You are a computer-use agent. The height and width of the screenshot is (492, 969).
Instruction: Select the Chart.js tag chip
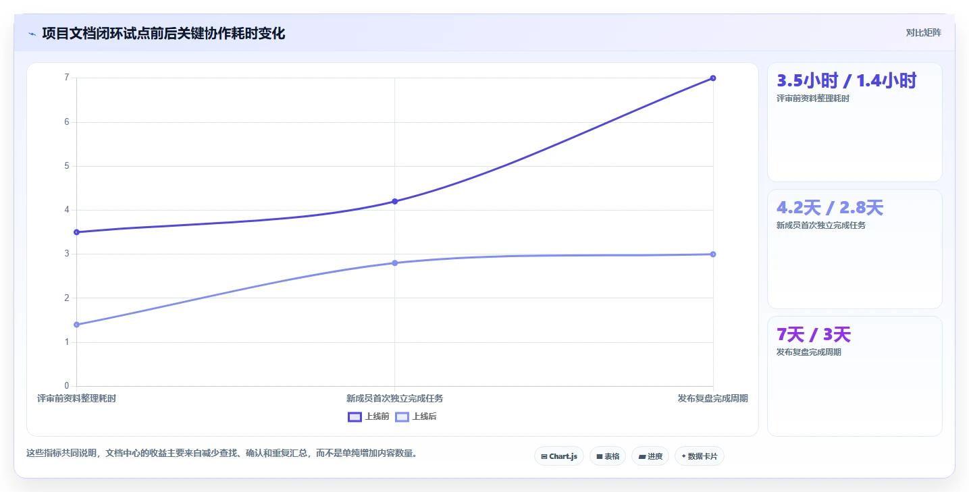[x=559, y=456]
